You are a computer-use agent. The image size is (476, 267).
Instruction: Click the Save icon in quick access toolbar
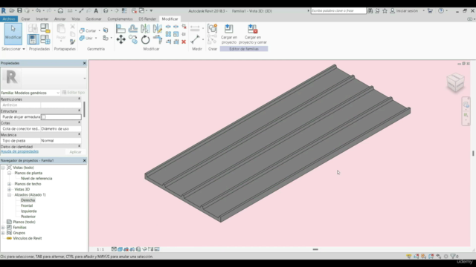(19, 10)
